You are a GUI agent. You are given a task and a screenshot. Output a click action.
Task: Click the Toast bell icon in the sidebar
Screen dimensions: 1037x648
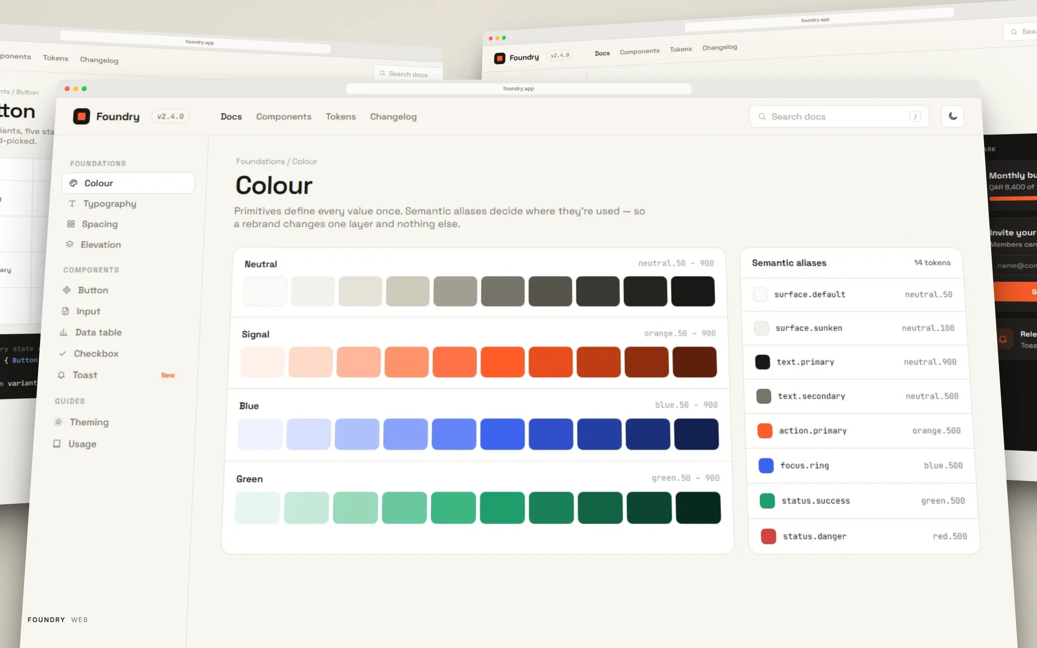(61, 375)
